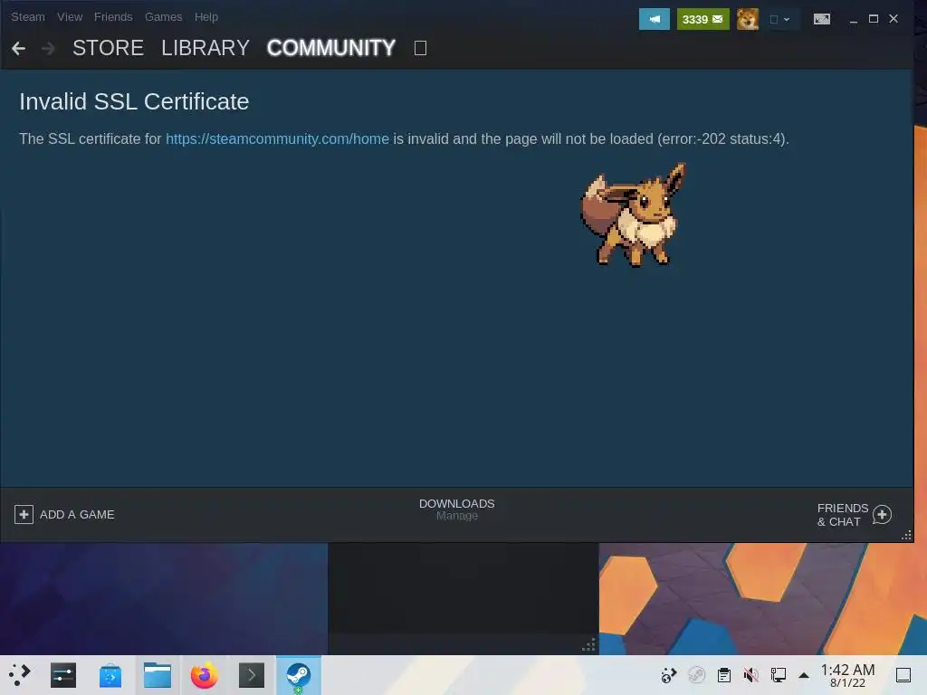The width and height of the screenshot is (927, 695).
Task: Open Konsole terminal from the taskbar
Action: point(252,675)
